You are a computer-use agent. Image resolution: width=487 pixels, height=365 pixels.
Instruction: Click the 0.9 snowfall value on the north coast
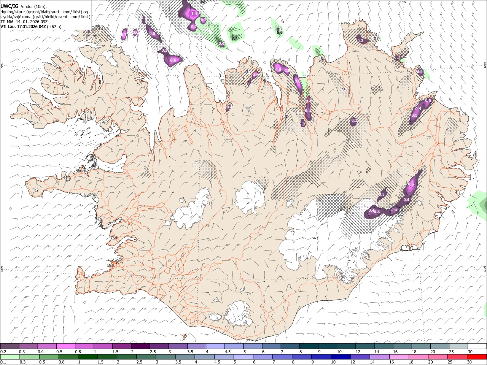point(278,70)
